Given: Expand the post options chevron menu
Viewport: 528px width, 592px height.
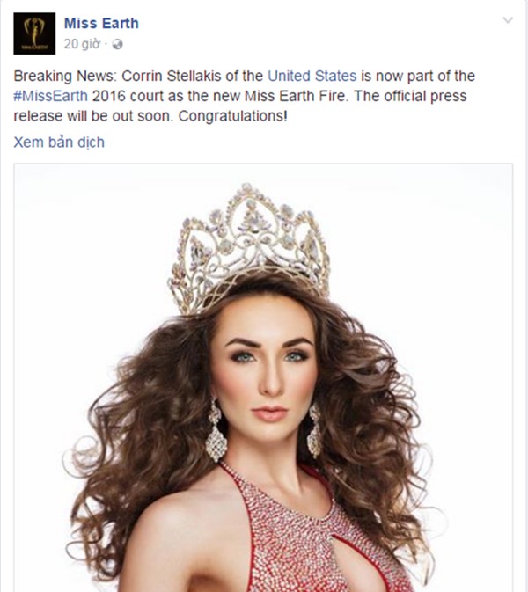Looking at the screenshot, I should pos(508,20).
